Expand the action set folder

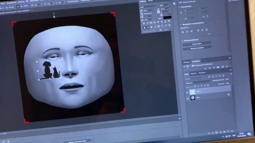coord(190,66)
